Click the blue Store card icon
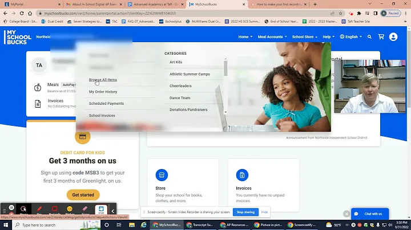 click(x=162, y=175)
